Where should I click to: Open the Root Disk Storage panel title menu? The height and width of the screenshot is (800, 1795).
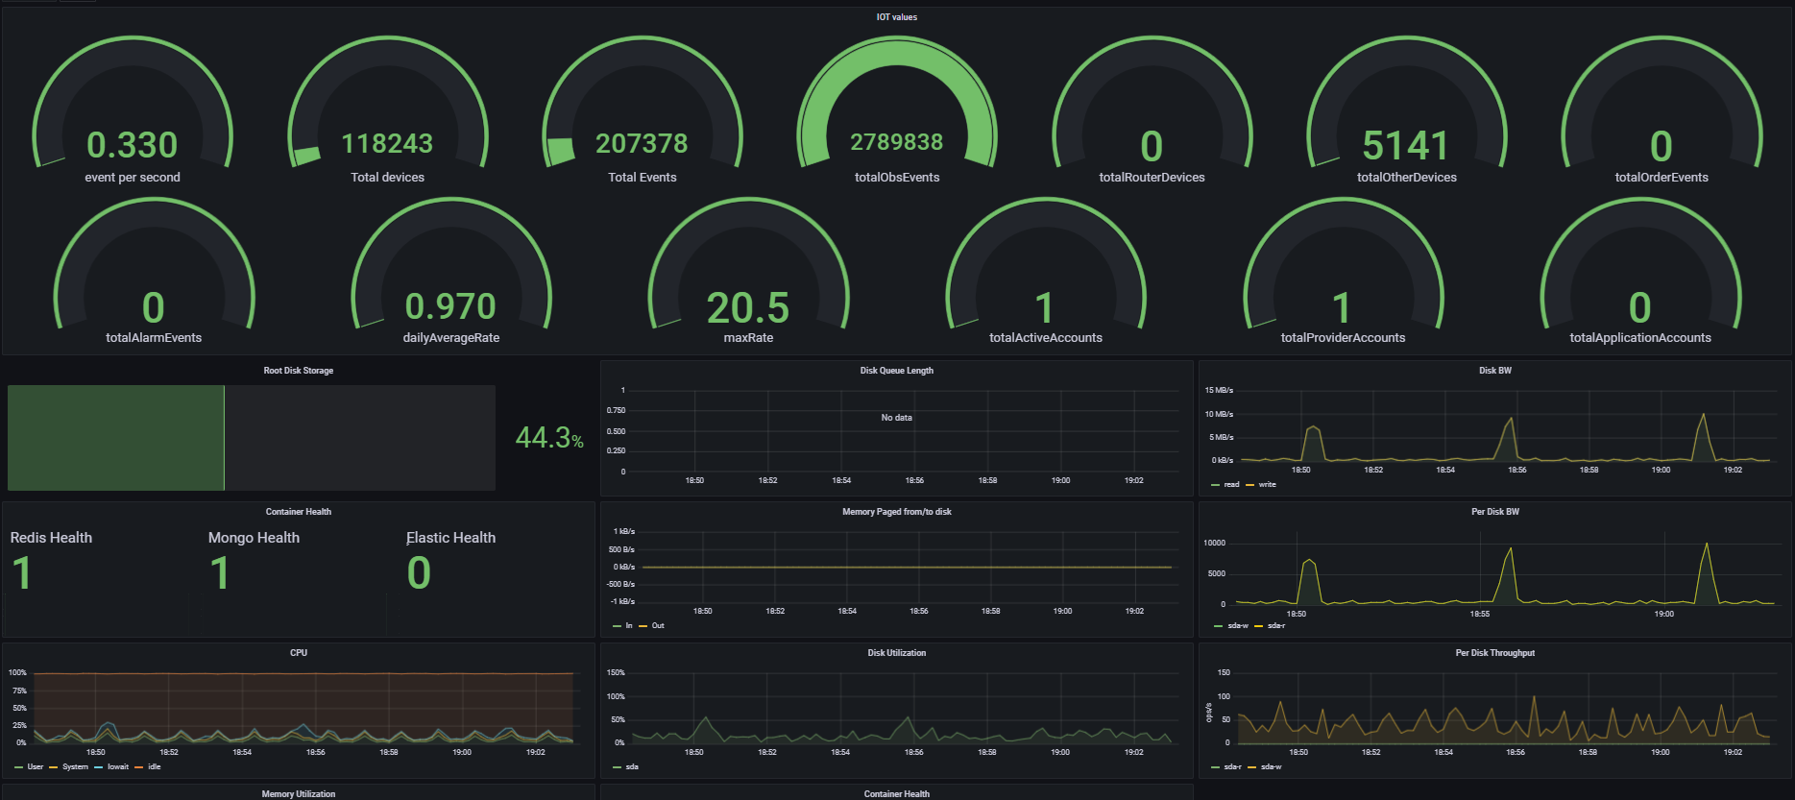click(298, 371)
